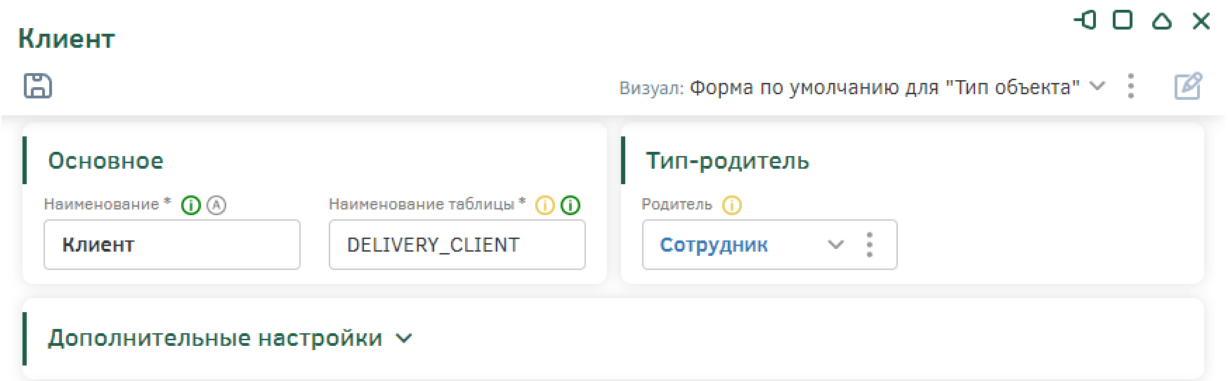Open the Родитель dropdown chevron

[x=835, y=245]
